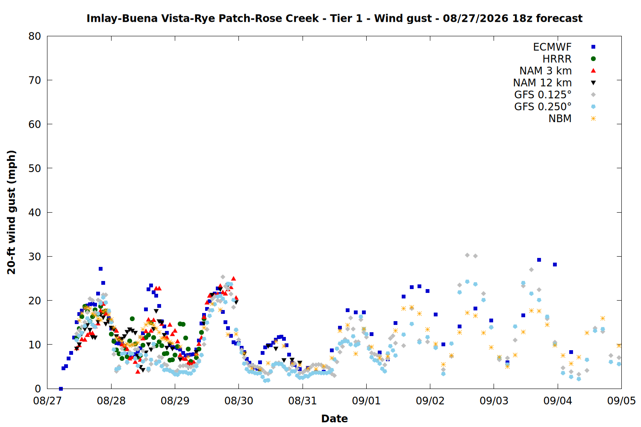Select the HRRR legend label
This screenshot has height=427, width=641.
click(557, 59)
